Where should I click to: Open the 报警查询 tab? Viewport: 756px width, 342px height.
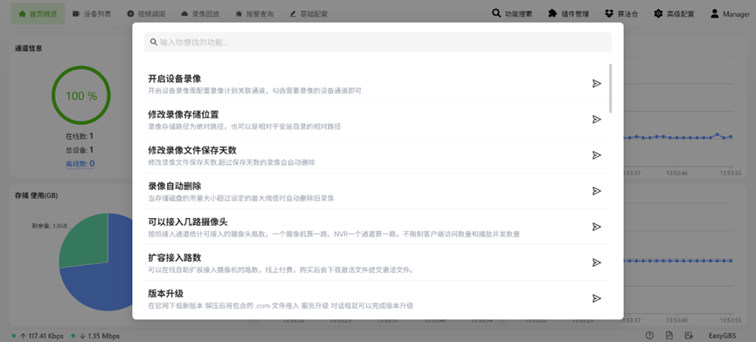pyautogui.click(x=254, y=14)
